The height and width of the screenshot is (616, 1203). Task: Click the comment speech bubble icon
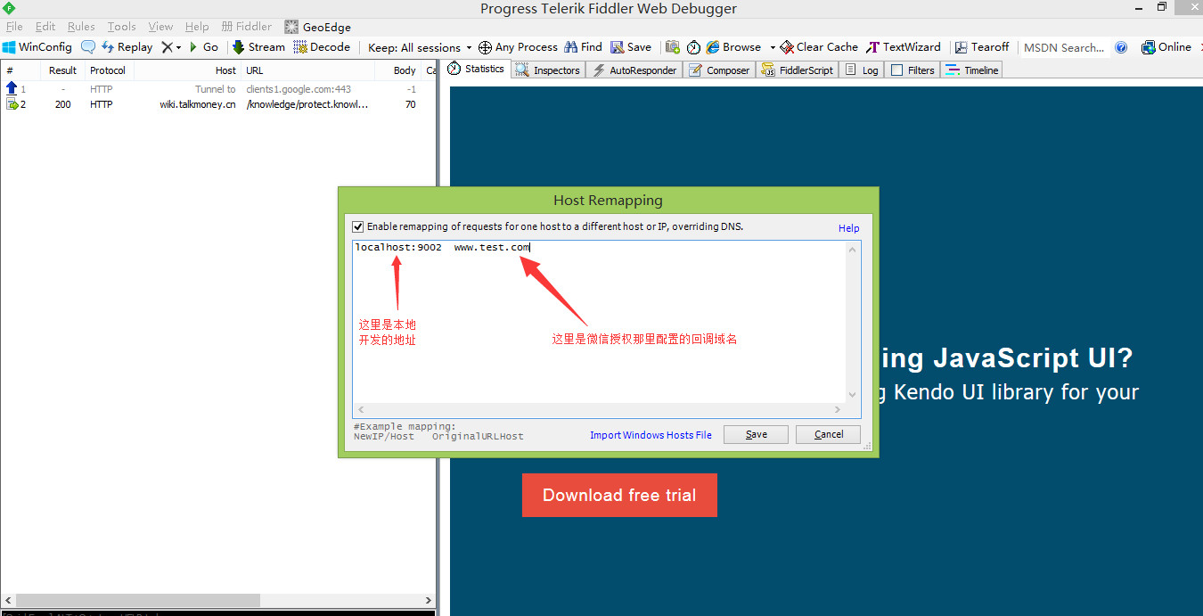[88, 47]
